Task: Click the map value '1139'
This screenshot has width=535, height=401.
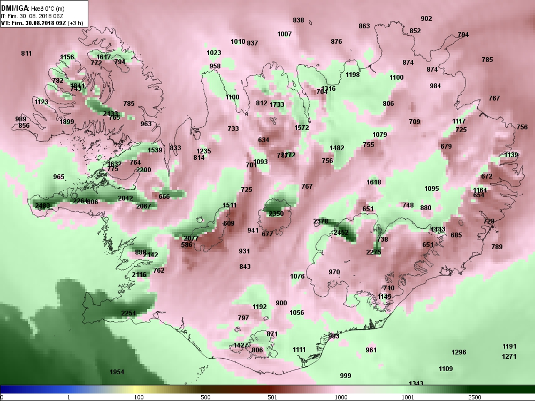Action: coord(511,155)
